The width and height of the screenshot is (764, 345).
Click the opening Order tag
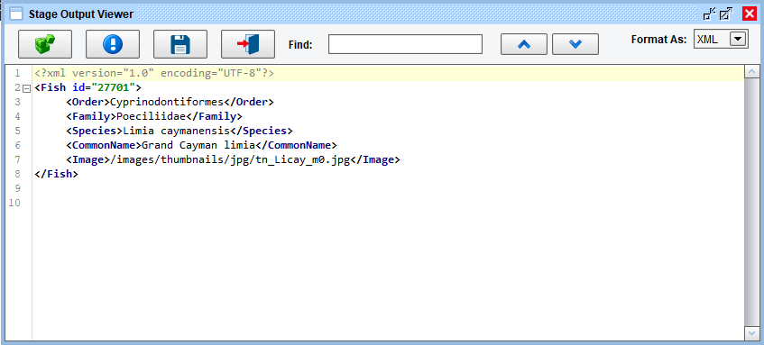click(88, 102)
